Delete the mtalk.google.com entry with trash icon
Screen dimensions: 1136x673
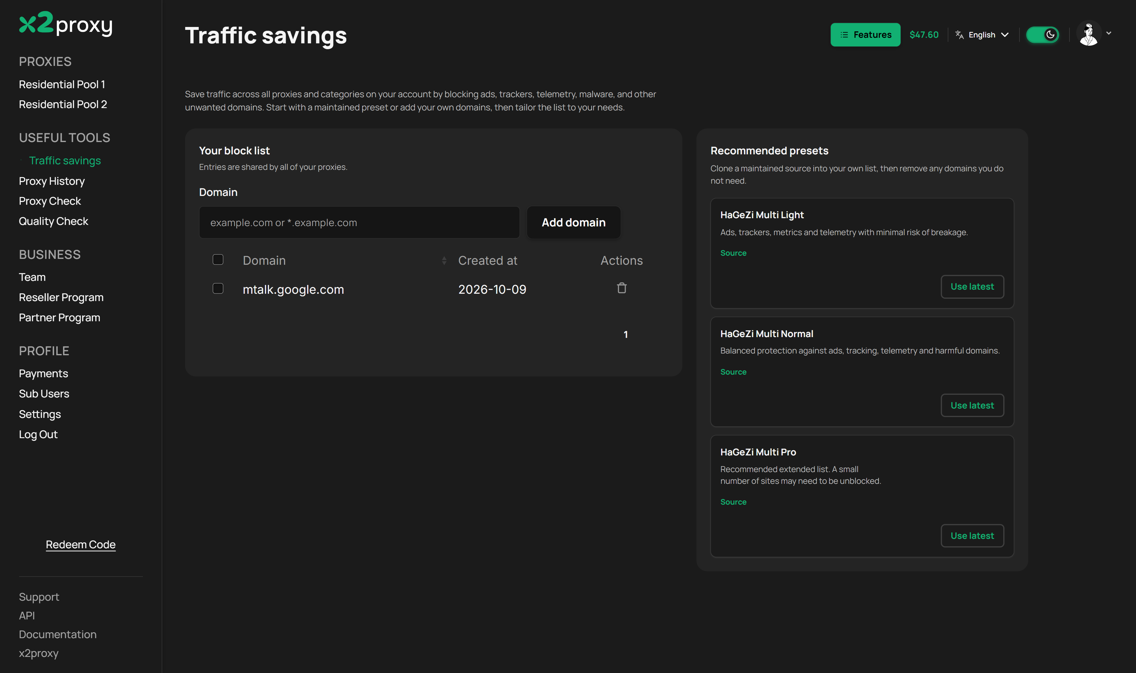622,288
